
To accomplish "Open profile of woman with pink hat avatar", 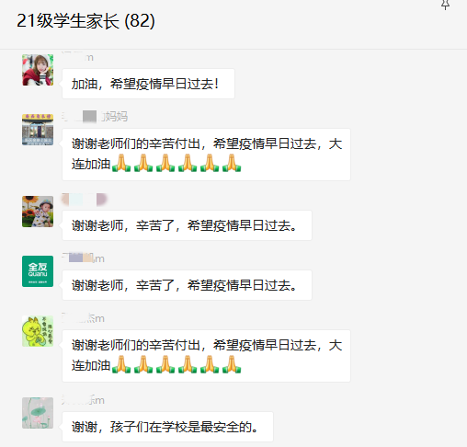I will (38, 70).
